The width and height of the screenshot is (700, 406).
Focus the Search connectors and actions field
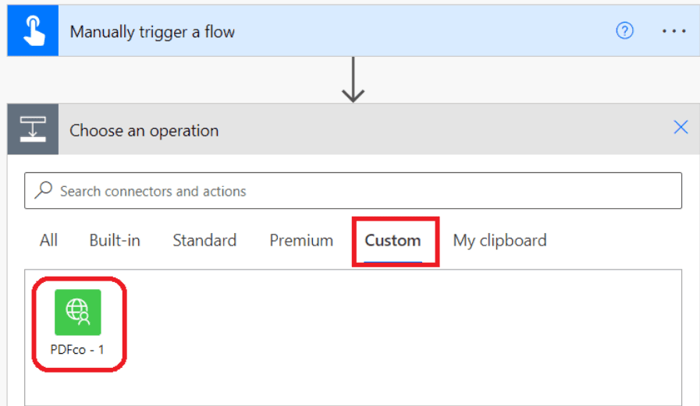pyautogui.click(x=354, y=191)
